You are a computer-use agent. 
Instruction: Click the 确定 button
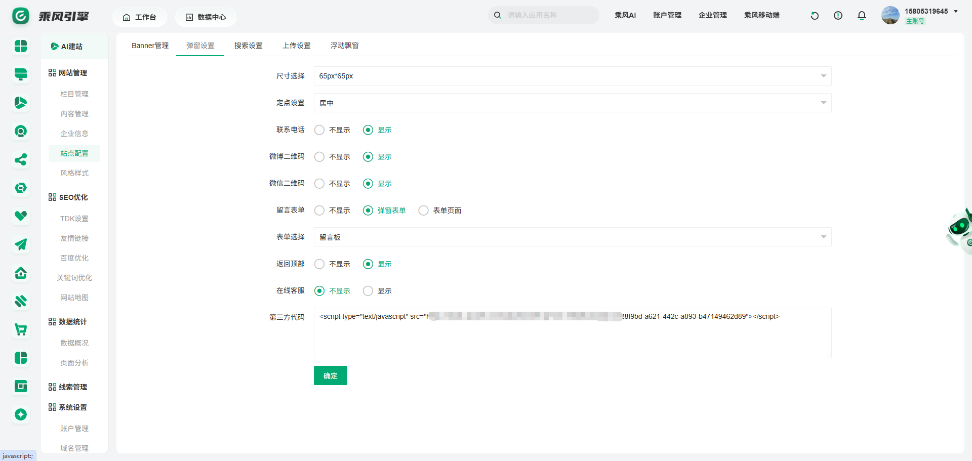point(330,375)
